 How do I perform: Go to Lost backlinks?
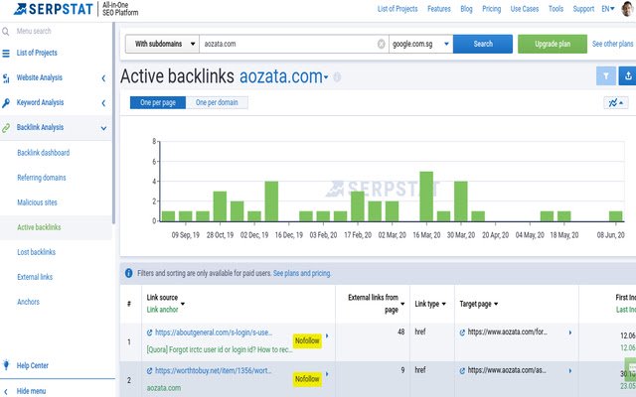(x=36, y=252)
